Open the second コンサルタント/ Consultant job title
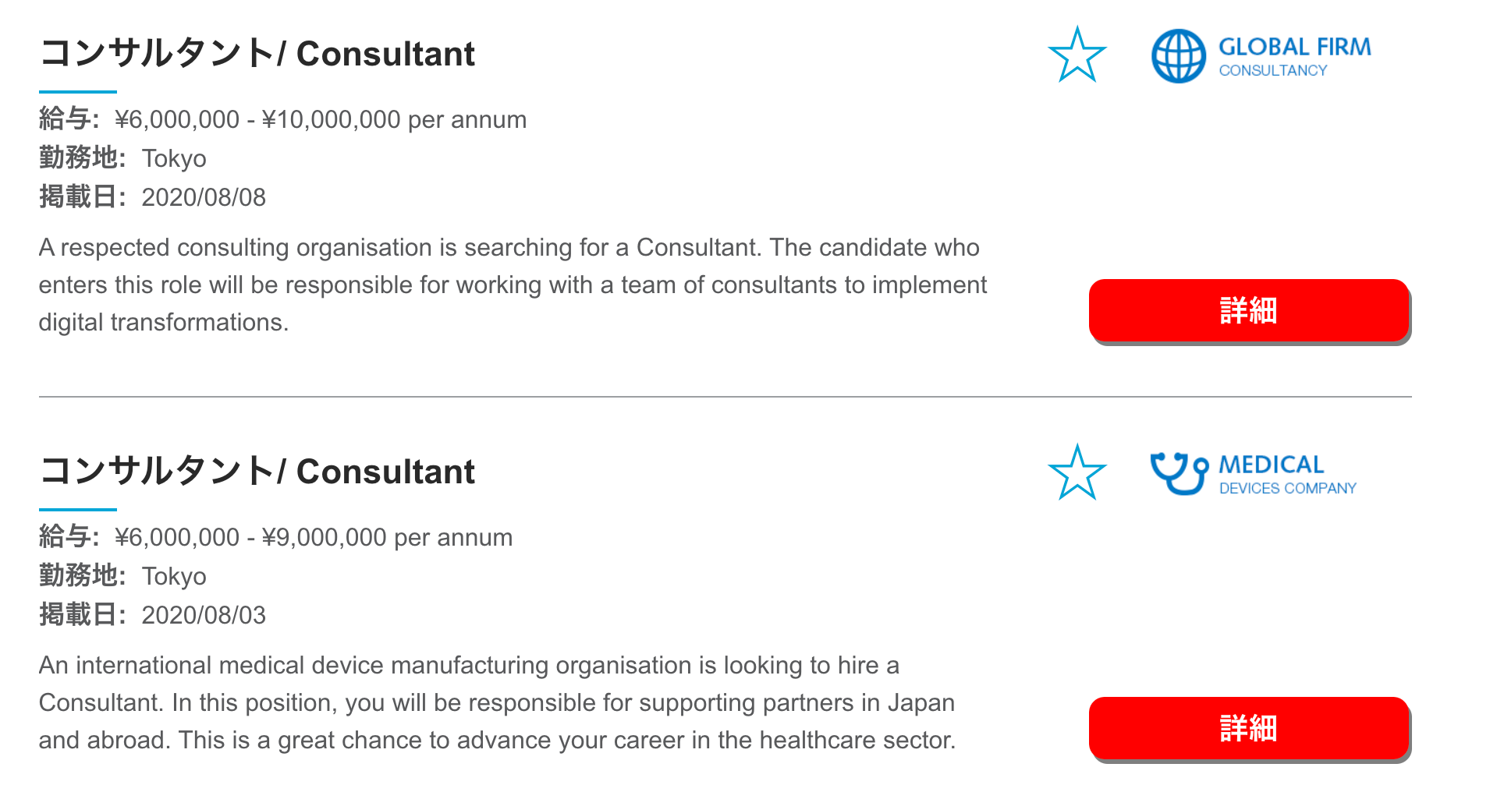This screenshot has height=792, width=1490. pos(257,472)
